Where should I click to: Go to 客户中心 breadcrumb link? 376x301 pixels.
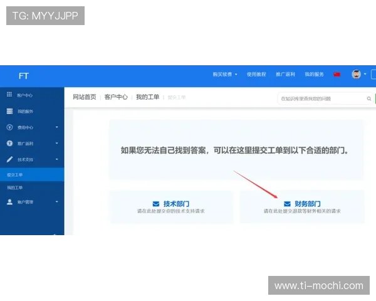(x=116, y=97)
